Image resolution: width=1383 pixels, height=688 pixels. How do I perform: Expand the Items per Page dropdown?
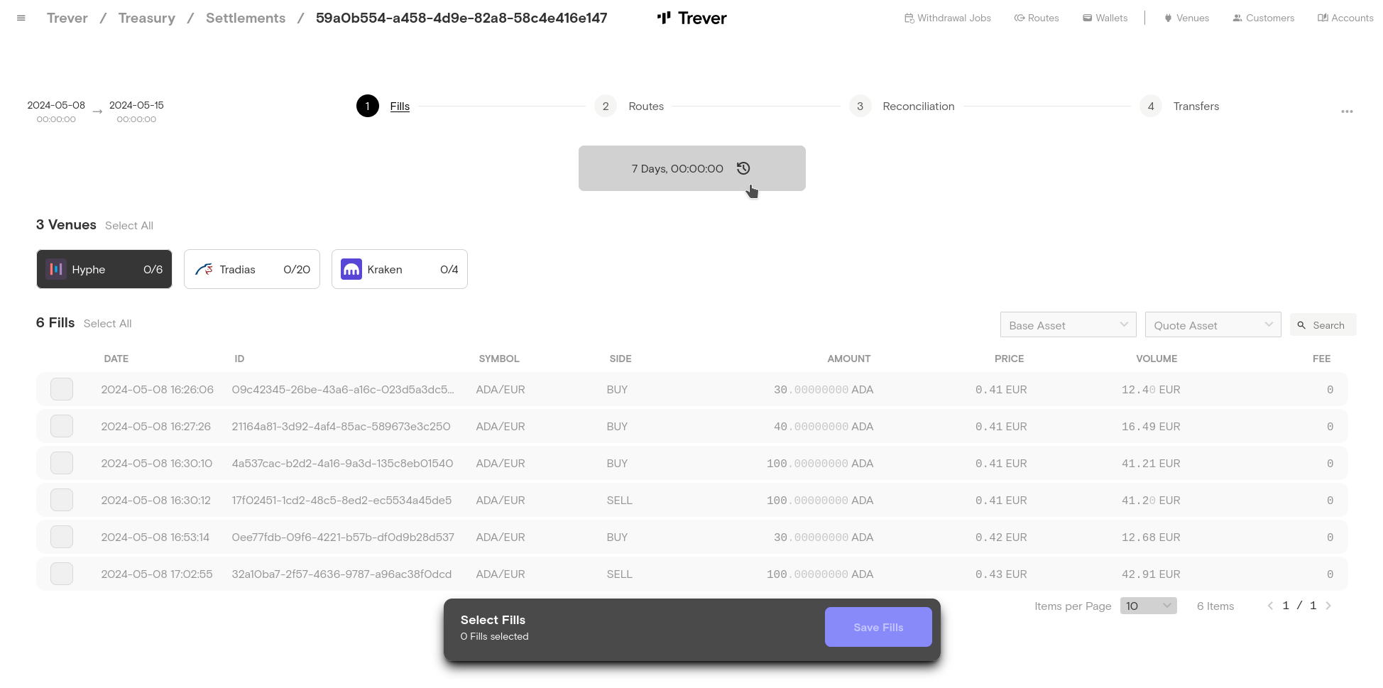pyautogui.click(x=1148, y=606)
